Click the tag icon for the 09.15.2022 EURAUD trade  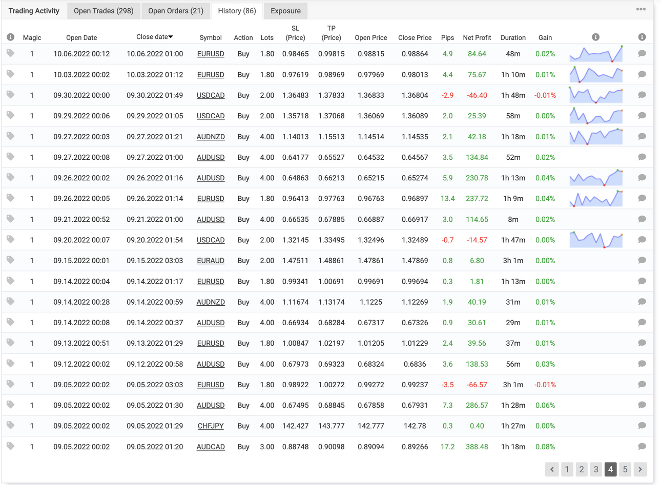[10, 260]
